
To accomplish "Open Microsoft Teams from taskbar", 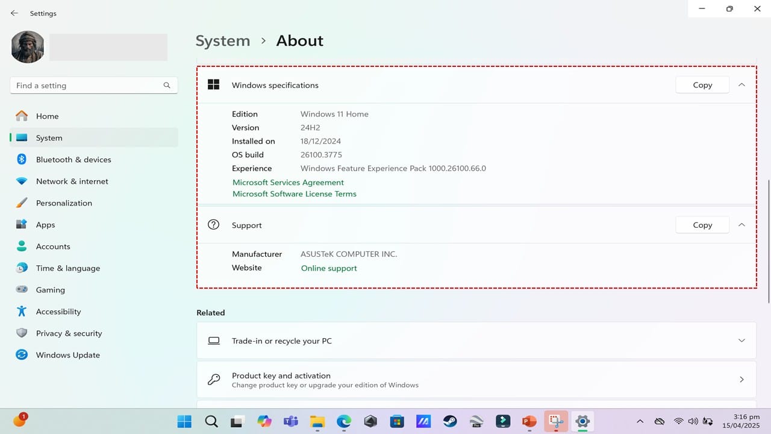I will 290,421.
